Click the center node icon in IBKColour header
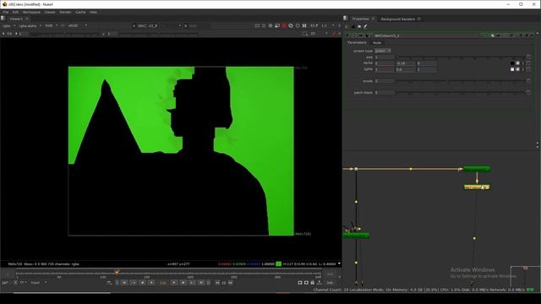The width and height of the screenshot is (541, 304). pos(354,35)
